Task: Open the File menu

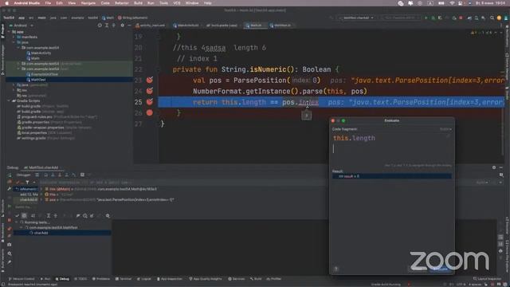Action: (48, 3)
